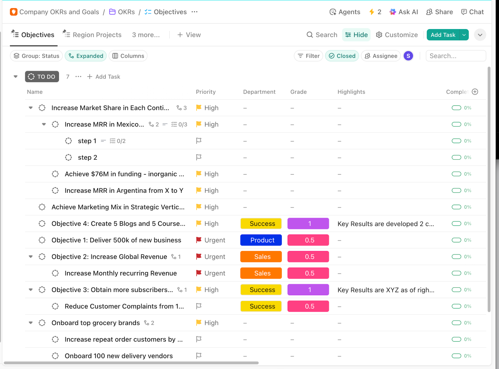The width and height of the screenshot is (499, 369).
Task: Collapse the TO DO status group
Action: [15, 76]
